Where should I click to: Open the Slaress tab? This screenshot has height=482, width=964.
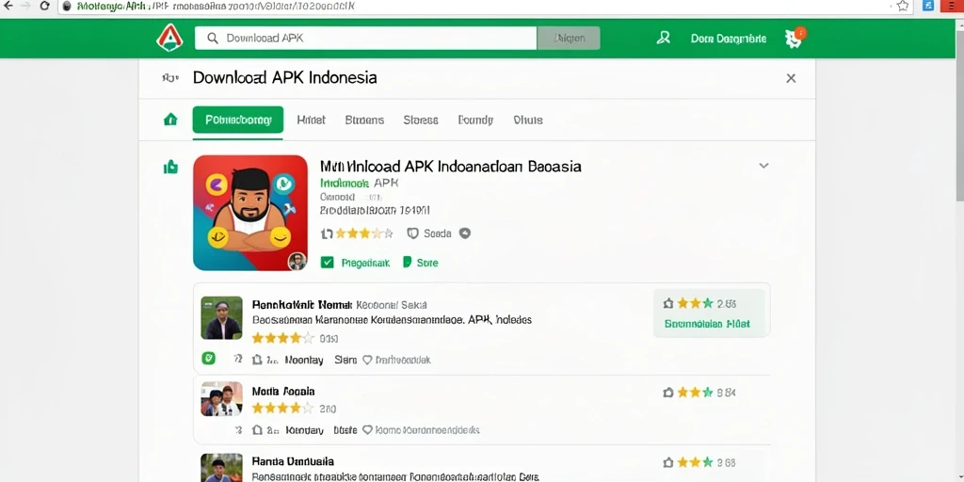tap(421, 120)
